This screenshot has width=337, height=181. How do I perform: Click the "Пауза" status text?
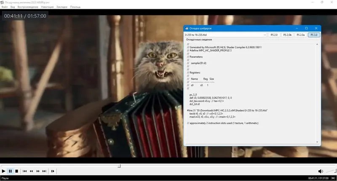(x=5, y=178)
